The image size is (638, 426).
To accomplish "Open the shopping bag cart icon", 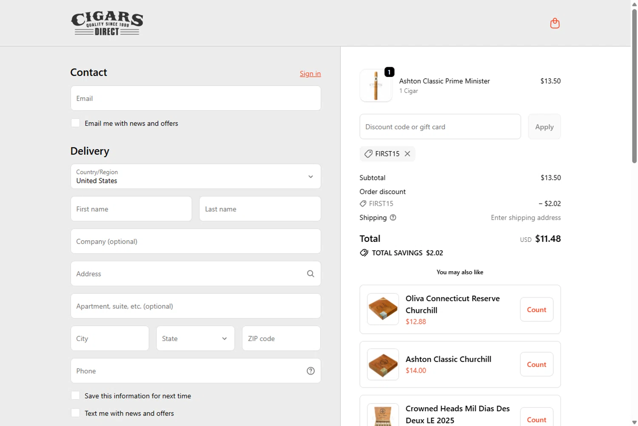I will point(555,23).
